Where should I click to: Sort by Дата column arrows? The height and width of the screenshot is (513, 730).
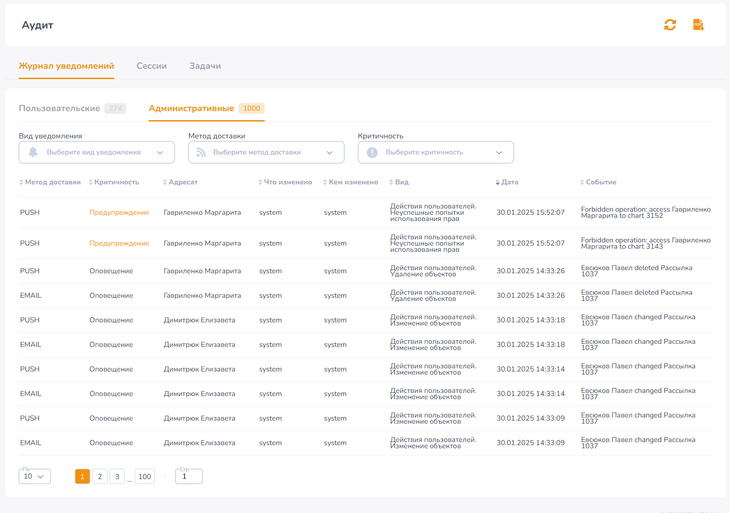[x=498, y=182]
